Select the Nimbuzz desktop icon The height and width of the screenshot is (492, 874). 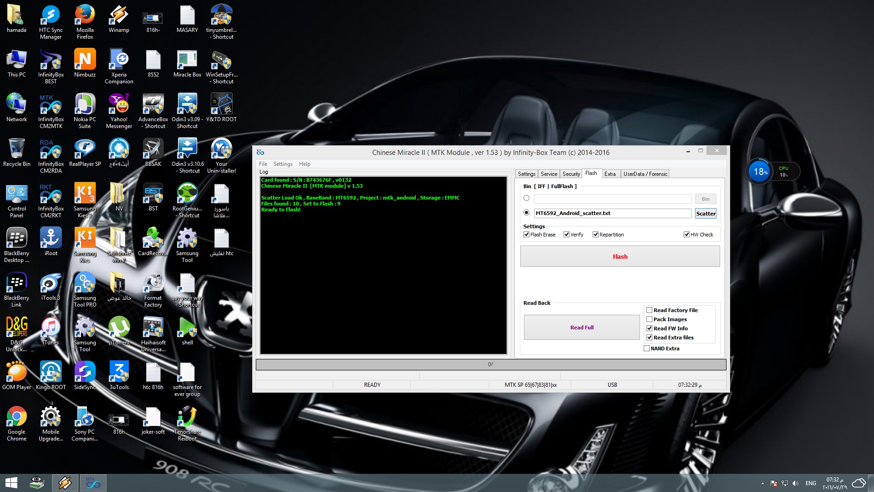click(85, 64)
